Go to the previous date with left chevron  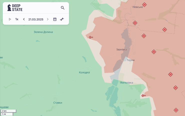click(x=24, y=19)
